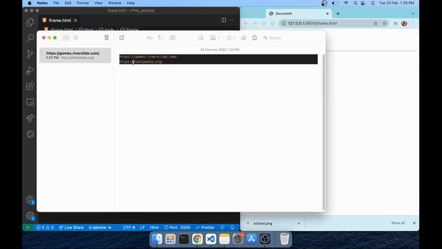Open the Help menu
The height and width of the screenshot is (249, 442).
131,3
